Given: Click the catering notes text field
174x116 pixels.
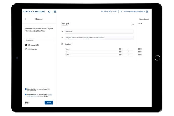Looking at the screenshot, I should click(x=99, y=38).
